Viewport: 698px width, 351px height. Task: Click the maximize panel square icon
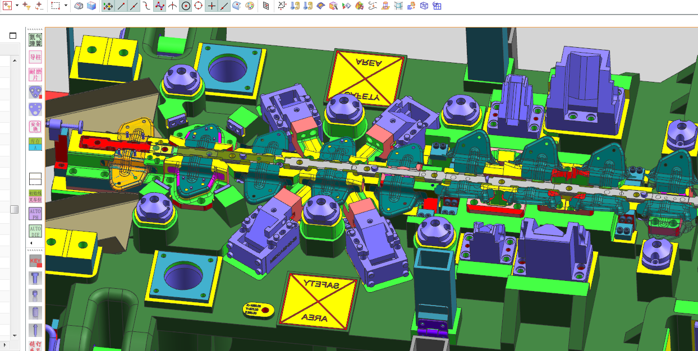click(x=12, y=35)
